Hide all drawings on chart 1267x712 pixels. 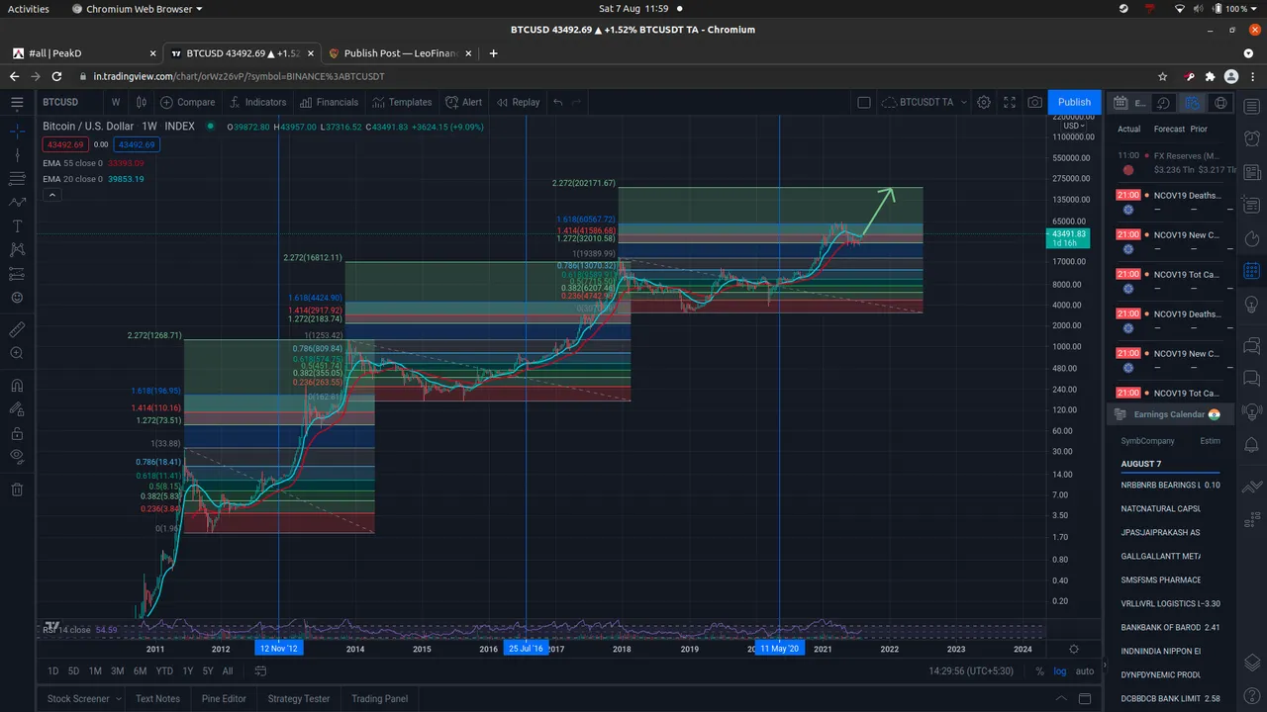pyautogui.click(x=17, y=457)
